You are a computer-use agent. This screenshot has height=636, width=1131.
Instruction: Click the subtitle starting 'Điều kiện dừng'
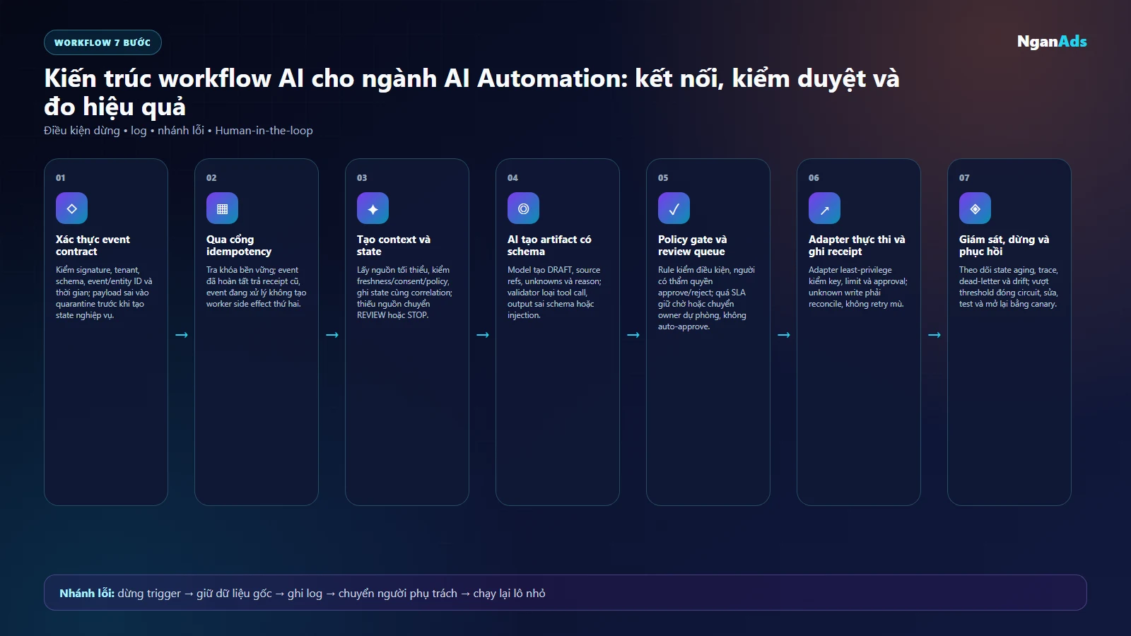178,131
